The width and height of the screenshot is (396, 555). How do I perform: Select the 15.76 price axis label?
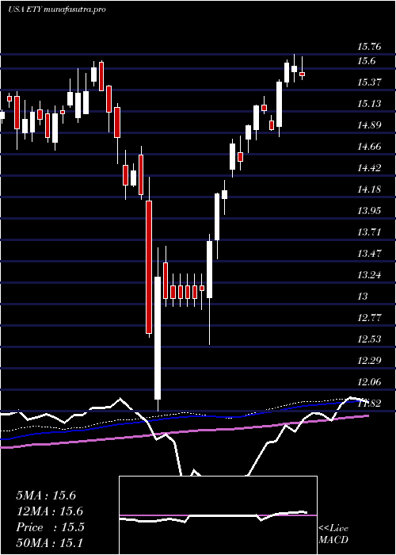[369, 46]
